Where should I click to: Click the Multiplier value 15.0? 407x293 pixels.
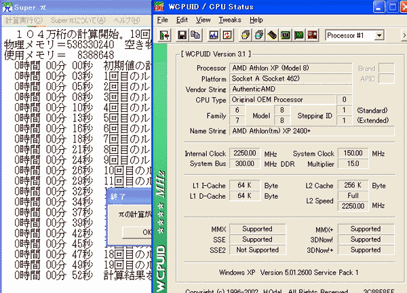tap(353, 163)
